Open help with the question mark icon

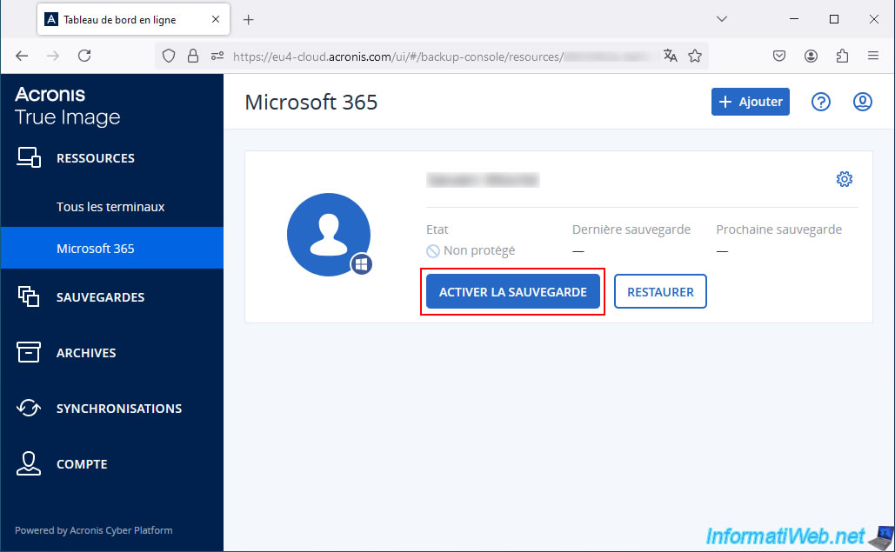point(821,102)
